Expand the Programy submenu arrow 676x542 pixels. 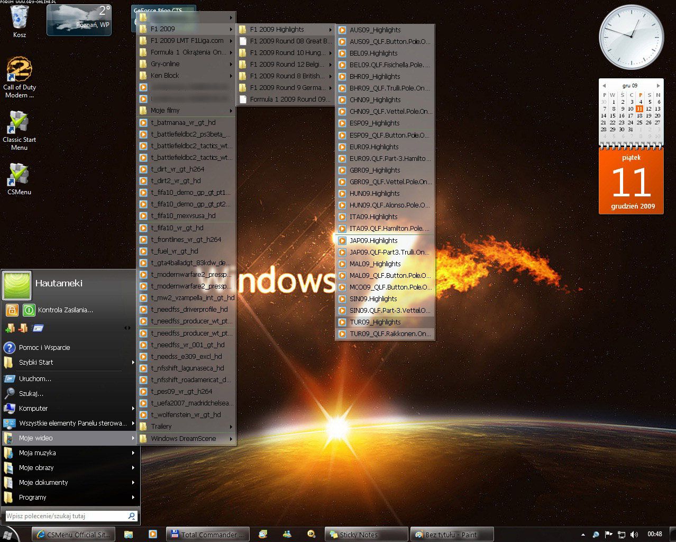point(133,498)
